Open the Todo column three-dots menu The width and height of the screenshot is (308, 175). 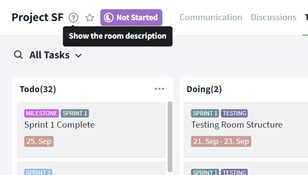[159, 89]
